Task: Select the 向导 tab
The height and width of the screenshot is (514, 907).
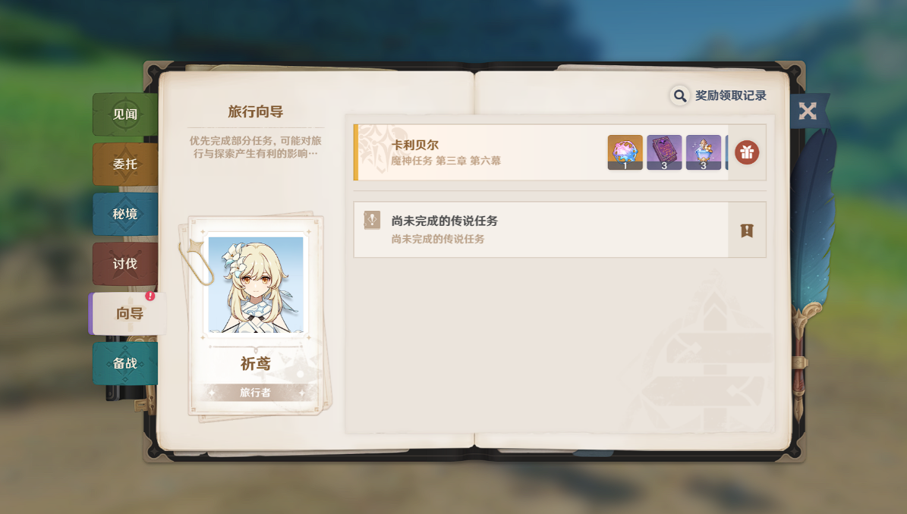Action: [128, 313]
